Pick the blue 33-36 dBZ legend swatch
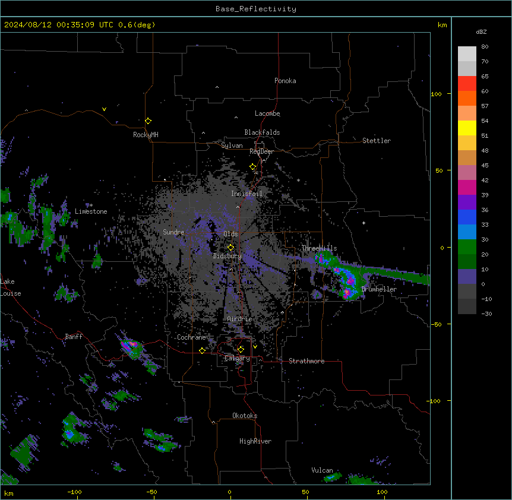Screen dimensions: 512x500 coord(467,217)
